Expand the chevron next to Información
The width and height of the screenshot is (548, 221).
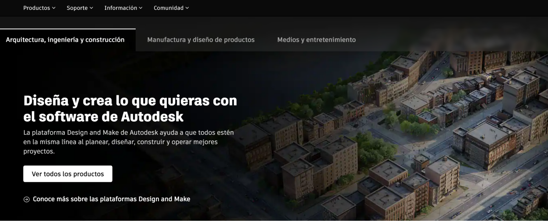141,8
